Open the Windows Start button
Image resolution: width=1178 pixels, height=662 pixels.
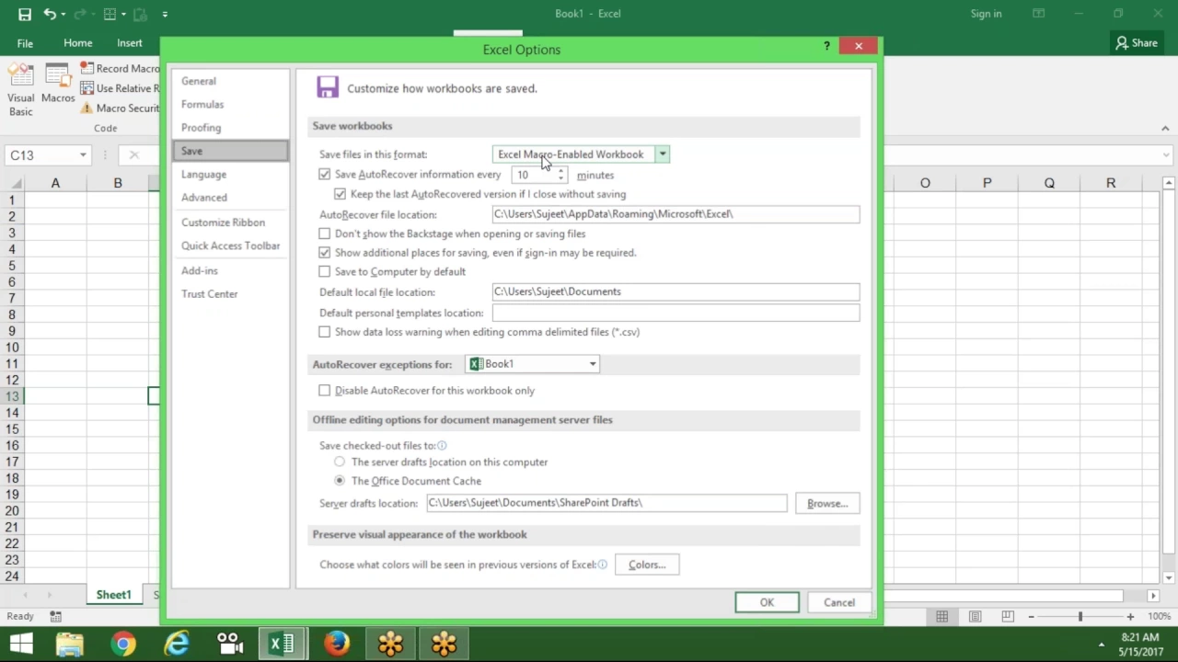tap(21, 644)
